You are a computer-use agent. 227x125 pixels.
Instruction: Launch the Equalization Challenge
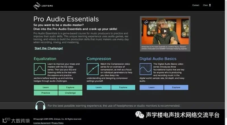click(70, 93)
